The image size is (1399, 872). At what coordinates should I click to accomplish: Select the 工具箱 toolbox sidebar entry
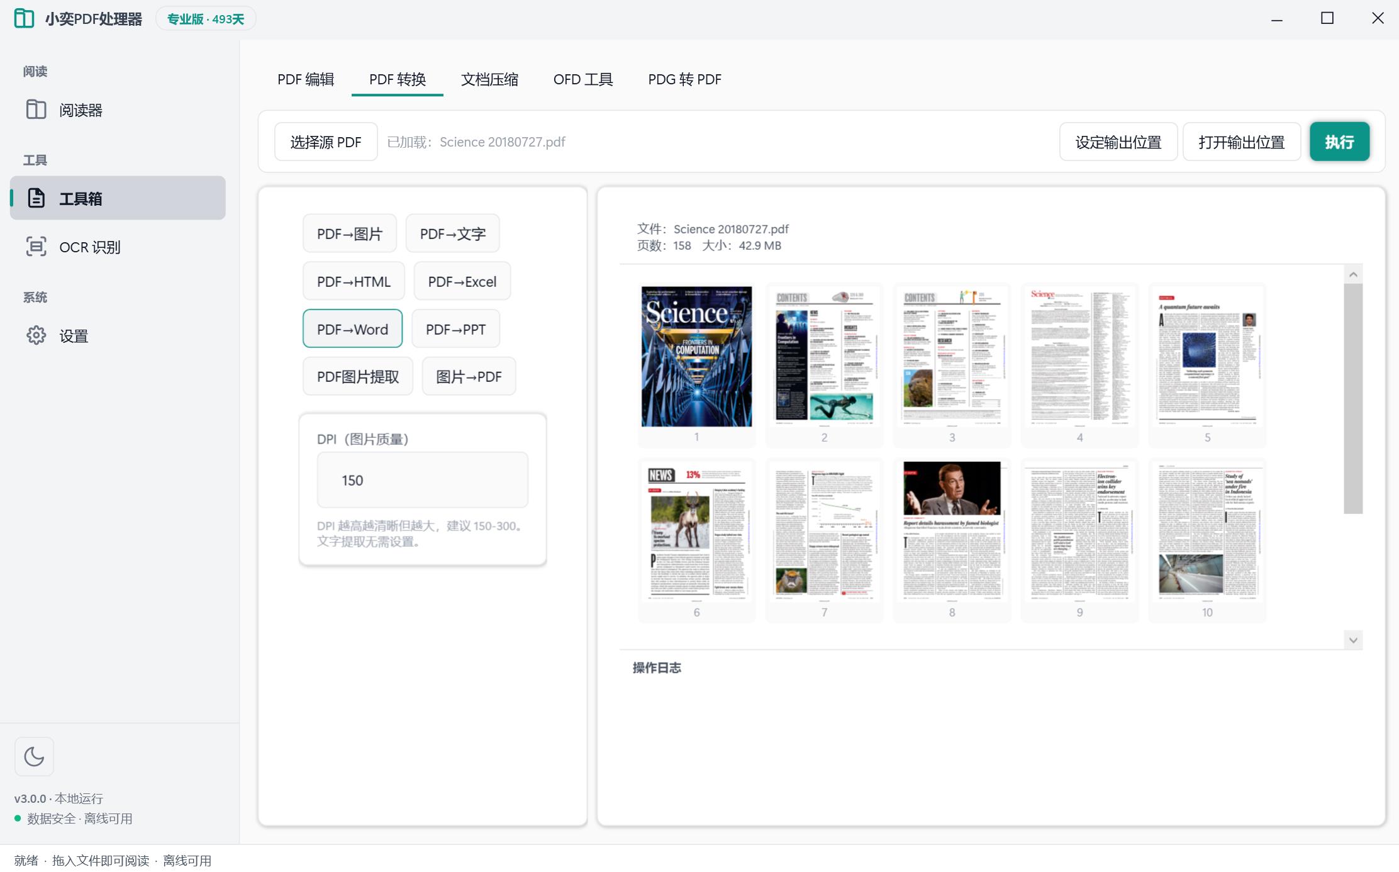click(118, 198)
